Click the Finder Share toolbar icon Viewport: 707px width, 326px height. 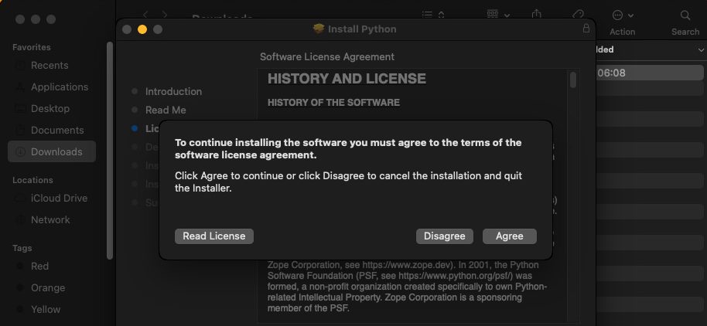click(536, 14)
